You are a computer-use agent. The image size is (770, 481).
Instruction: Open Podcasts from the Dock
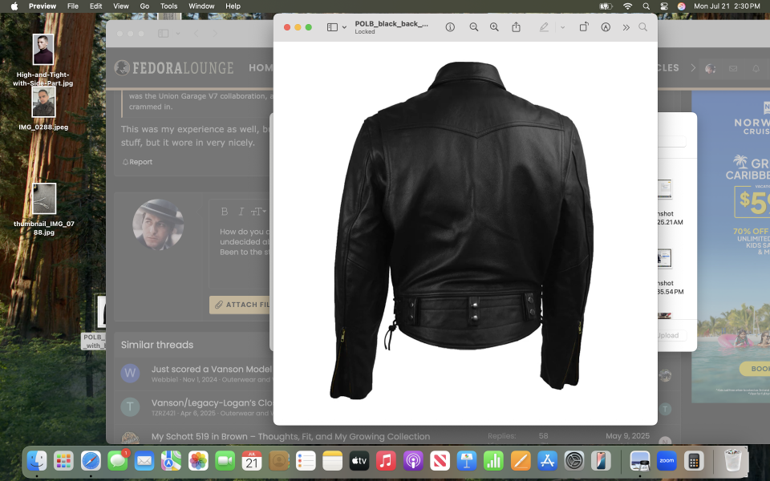click(x=413, y=461)
